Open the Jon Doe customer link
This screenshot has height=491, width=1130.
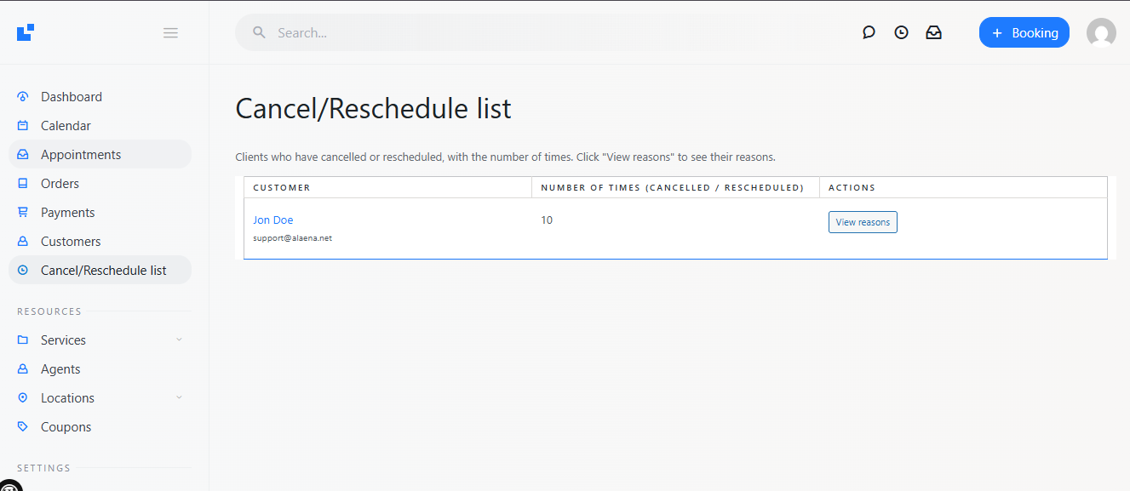(272, 220)
